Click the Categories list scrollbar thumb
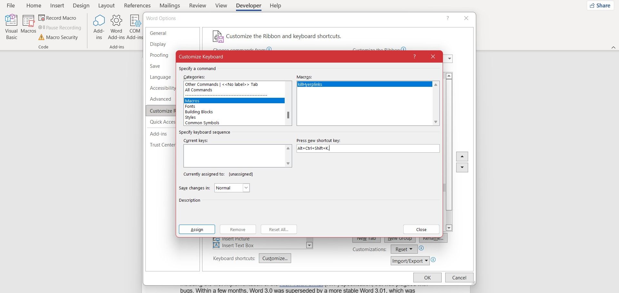Screen dimensions: 619x293 tap(288, 115)
